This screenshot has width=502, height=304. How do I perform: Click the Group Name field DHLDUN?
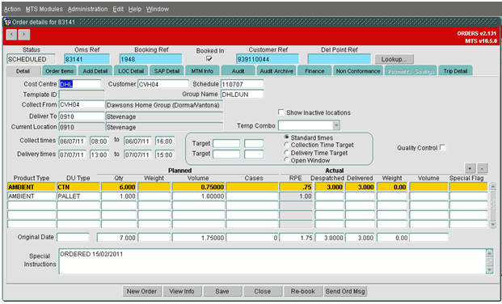242,95
